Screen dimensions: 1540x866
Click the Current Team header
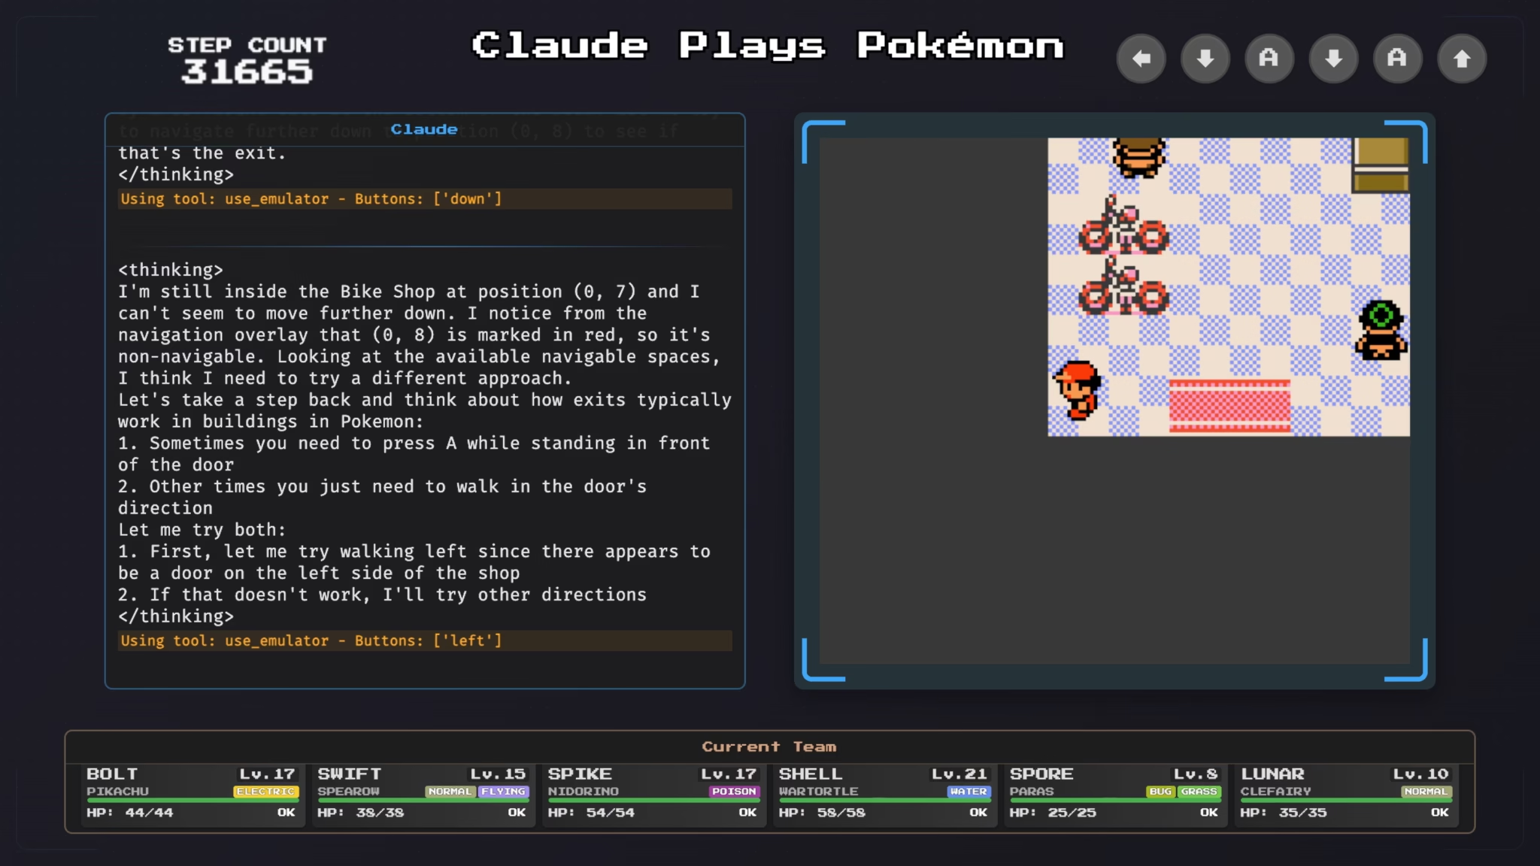[x=768, y=746]
